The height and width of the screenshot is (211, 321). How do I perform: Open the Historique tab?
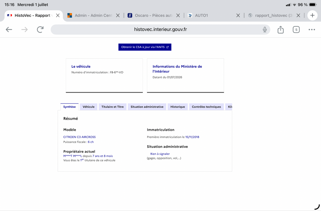pyautogui.click(x=178, y=107)
